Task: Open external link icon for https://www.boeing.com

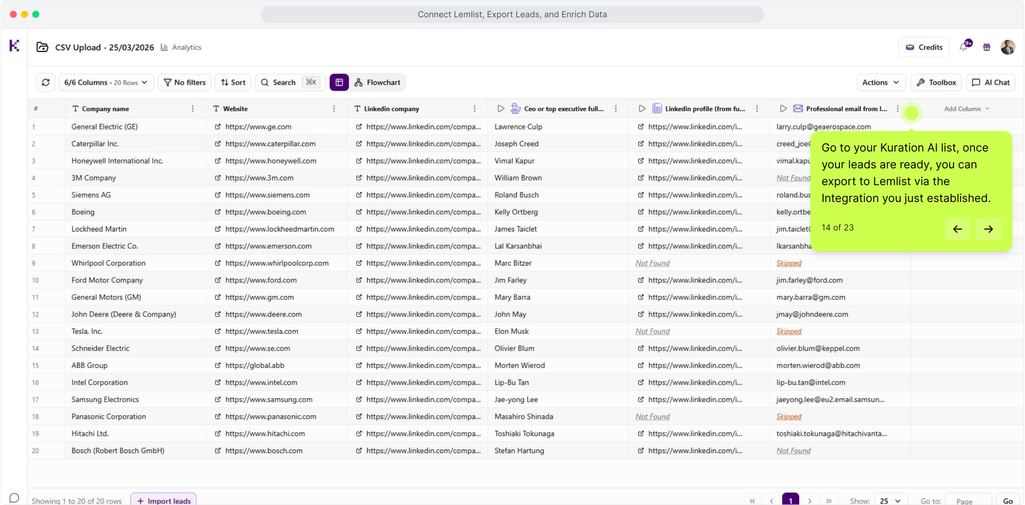Action: (x=218, y=212)
